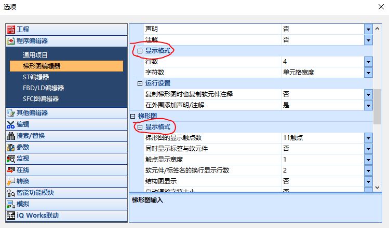This screenshot has width=389, height=228.
Task: Click the 其他编辑器 icon
Action: [11, 113]
